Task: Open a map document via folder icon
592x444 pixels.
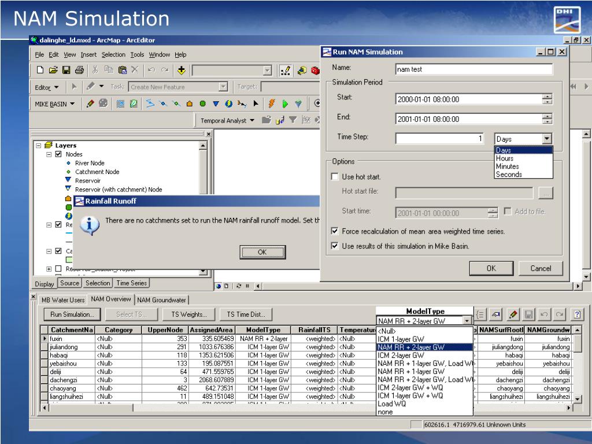Action: 53,70
